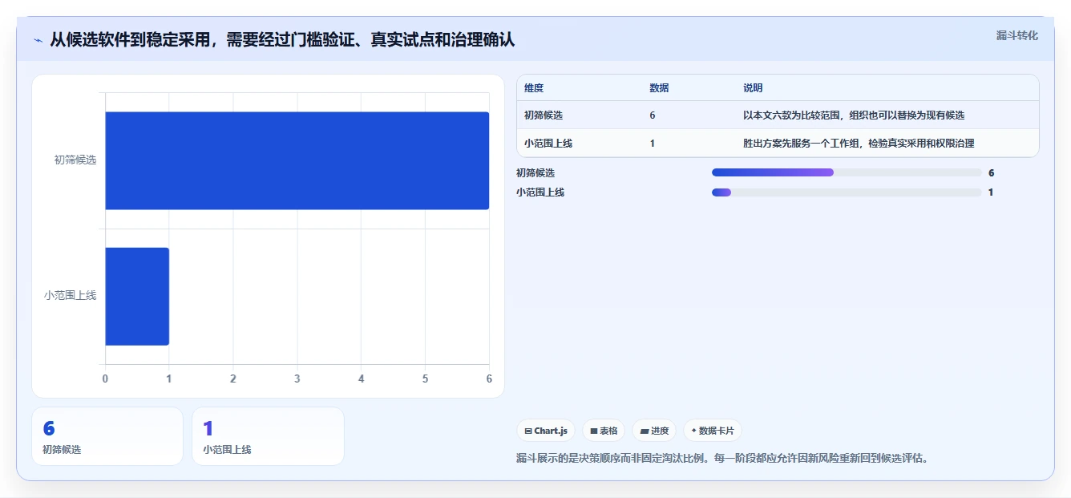Click the x-axis tick label 6
Viewport: 1071px width, 498px height.
pos(489,379)
